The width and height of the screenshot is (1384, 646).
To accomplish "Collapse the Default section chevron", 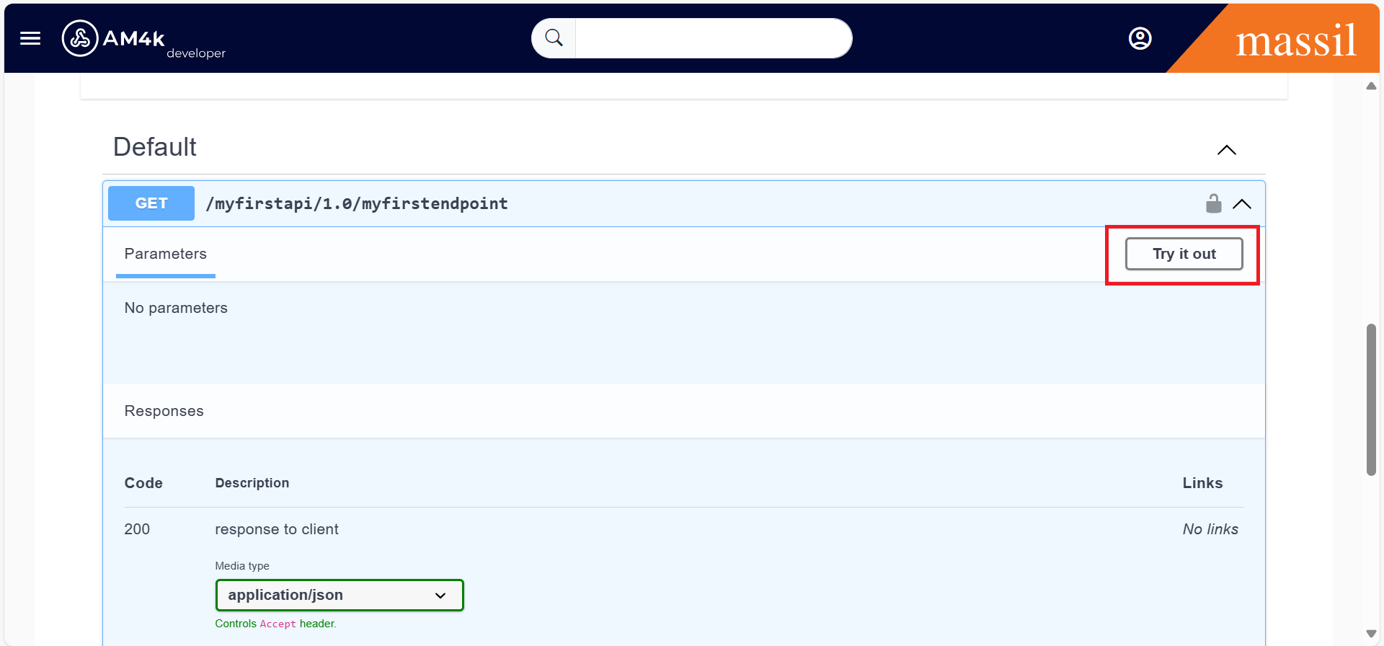I will click(1226, 150).
